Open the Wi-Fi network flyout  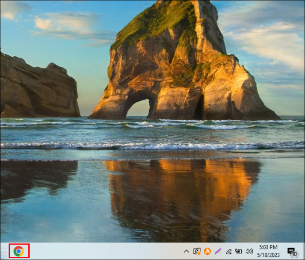tap(229, 252)
